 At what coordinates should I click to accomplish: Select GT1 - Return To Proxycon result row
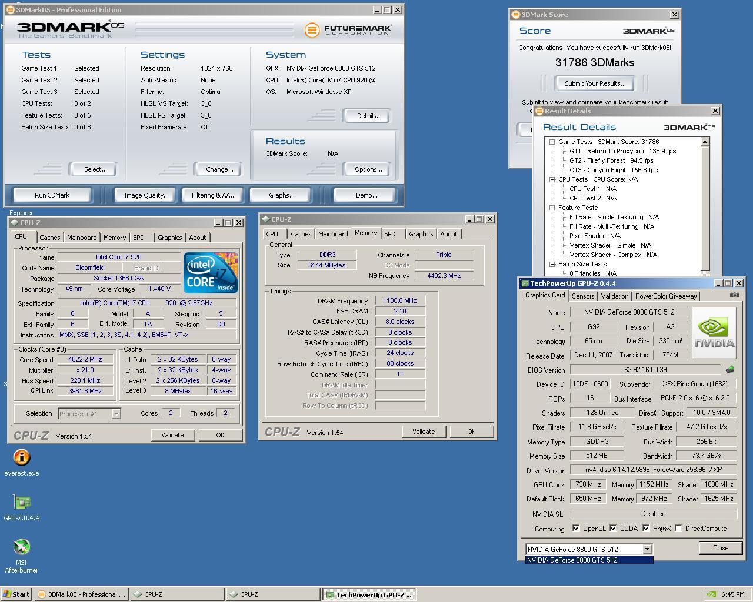coord(622,151)
